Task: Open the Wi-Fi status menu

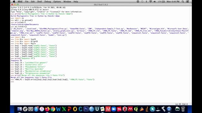Action: (151, 2)
